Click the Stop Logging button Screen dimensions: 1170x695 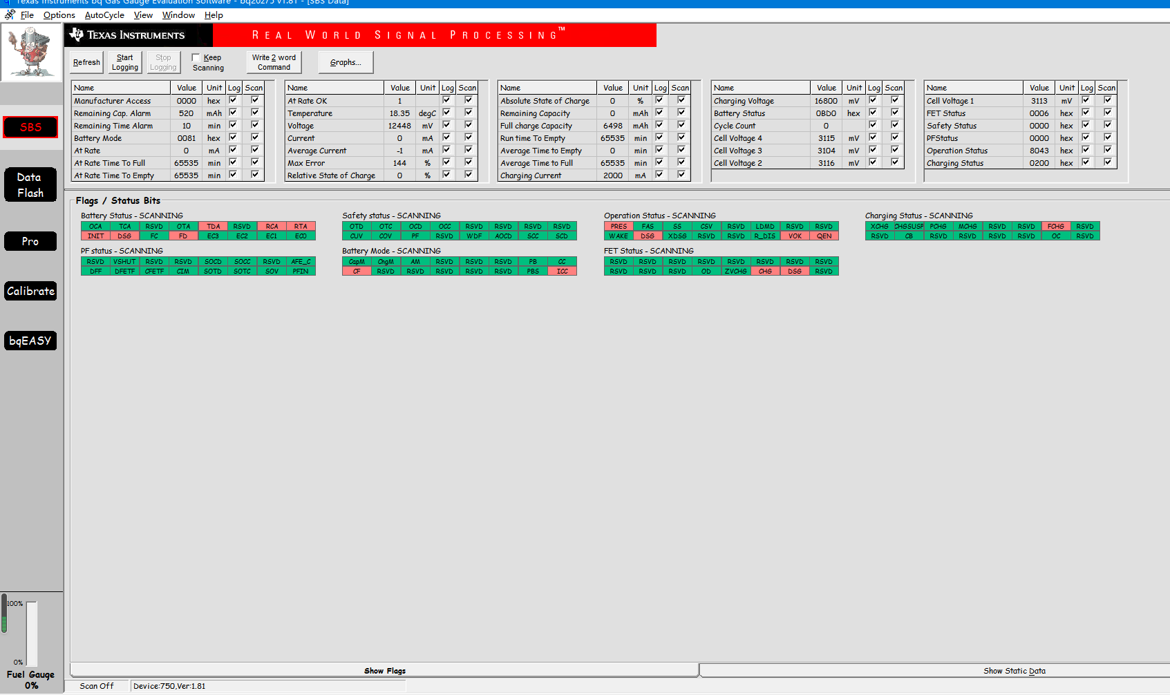[x=163, y=62]
